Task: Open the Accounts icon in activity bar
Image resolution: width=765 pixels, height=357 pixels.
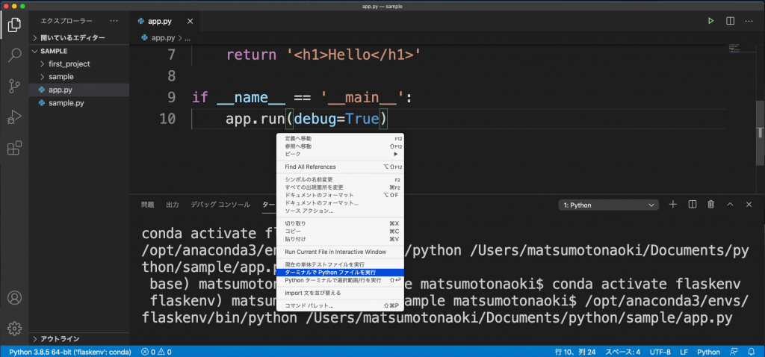Action: pos(14,297)
